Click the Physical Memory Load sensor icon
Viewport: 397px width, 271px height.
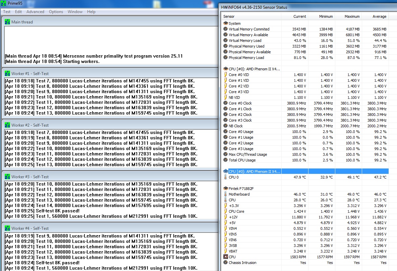(226, 57)
